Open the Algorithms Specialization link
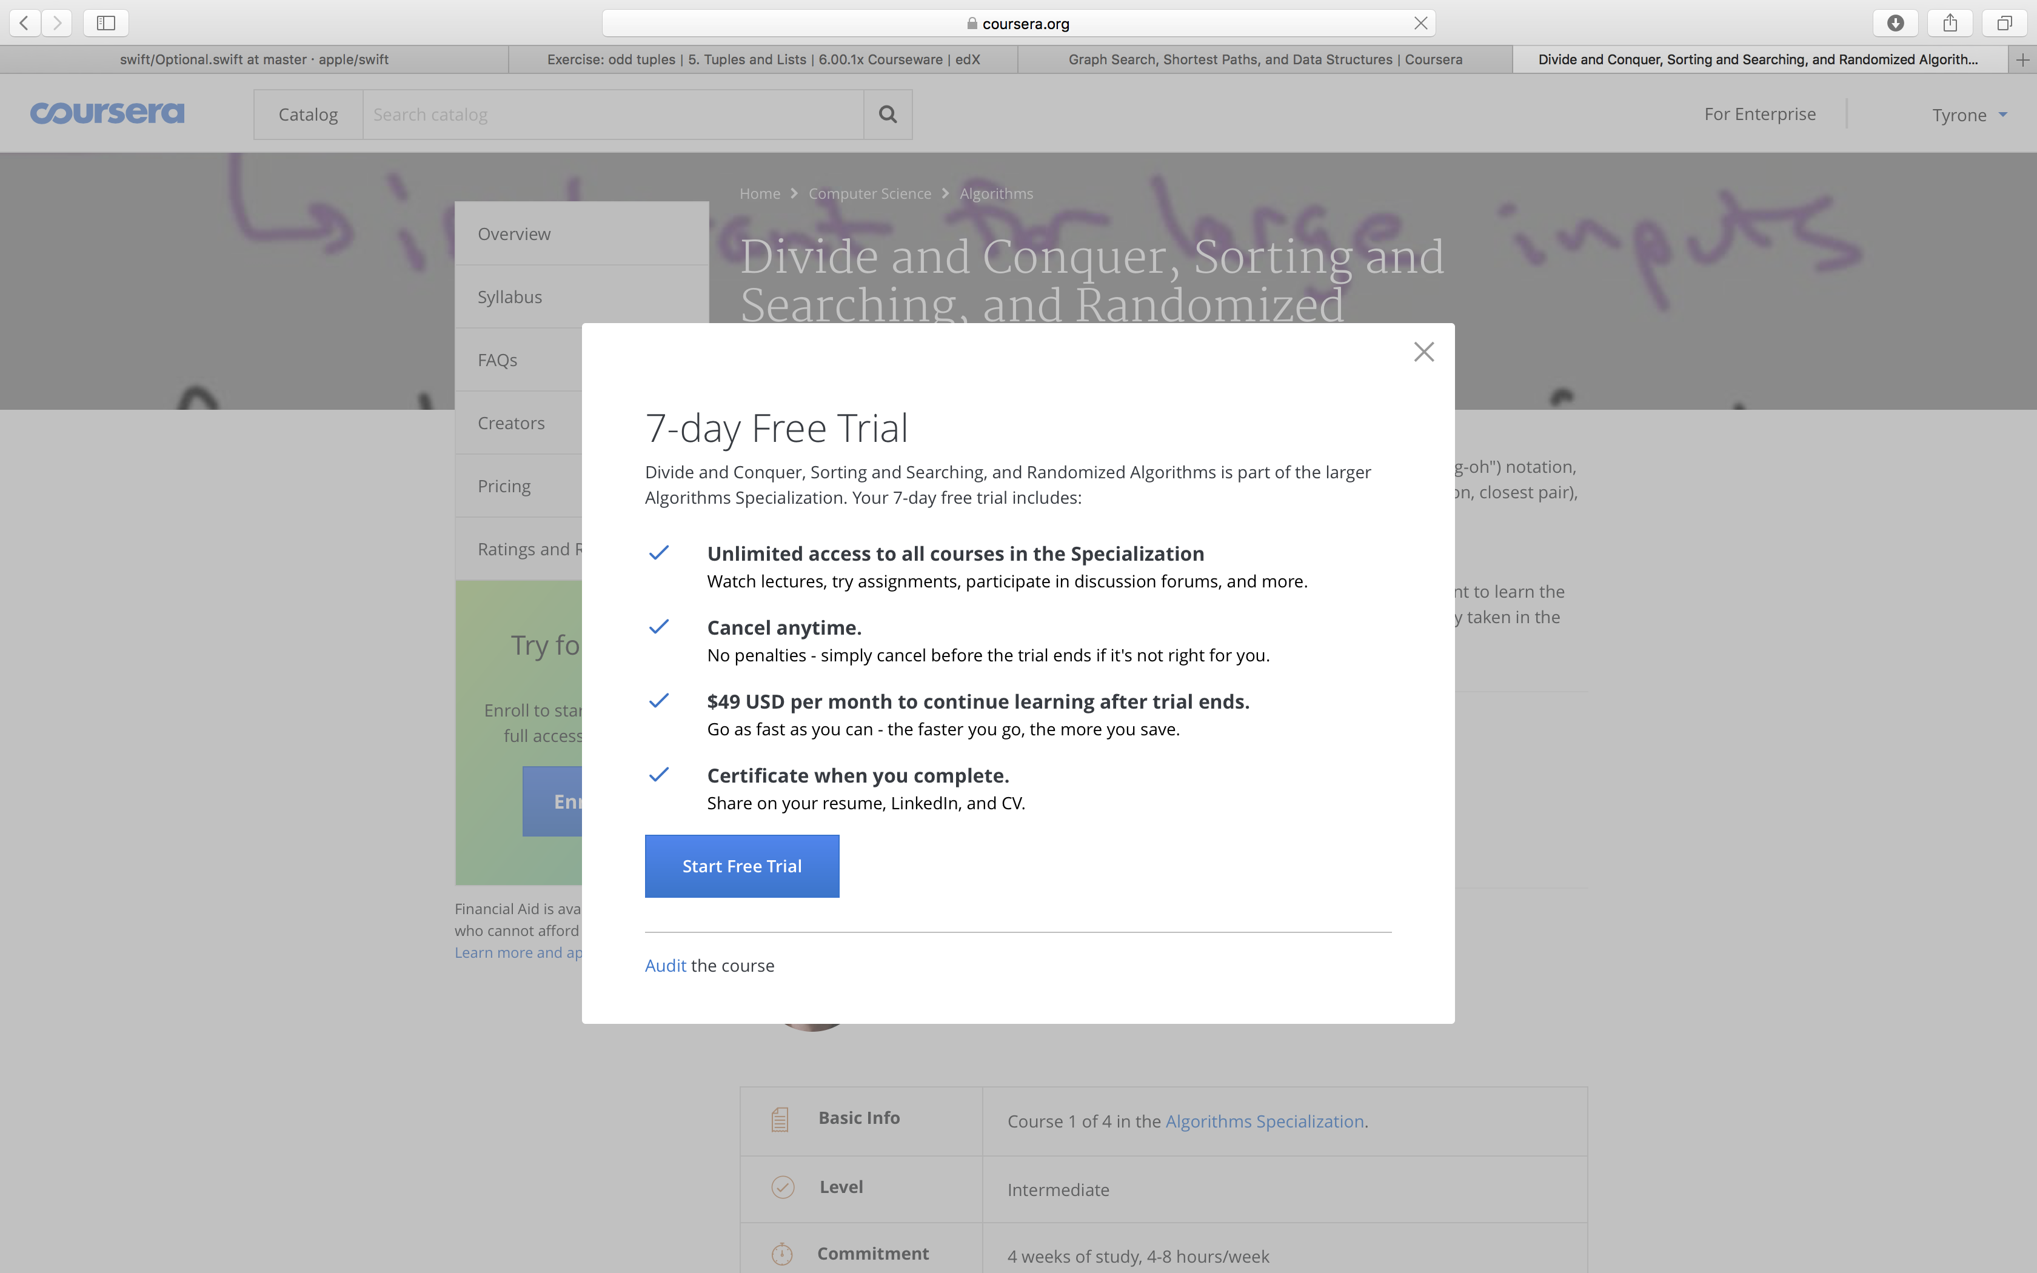 pyautogui.click(x=1264, y=1121)
